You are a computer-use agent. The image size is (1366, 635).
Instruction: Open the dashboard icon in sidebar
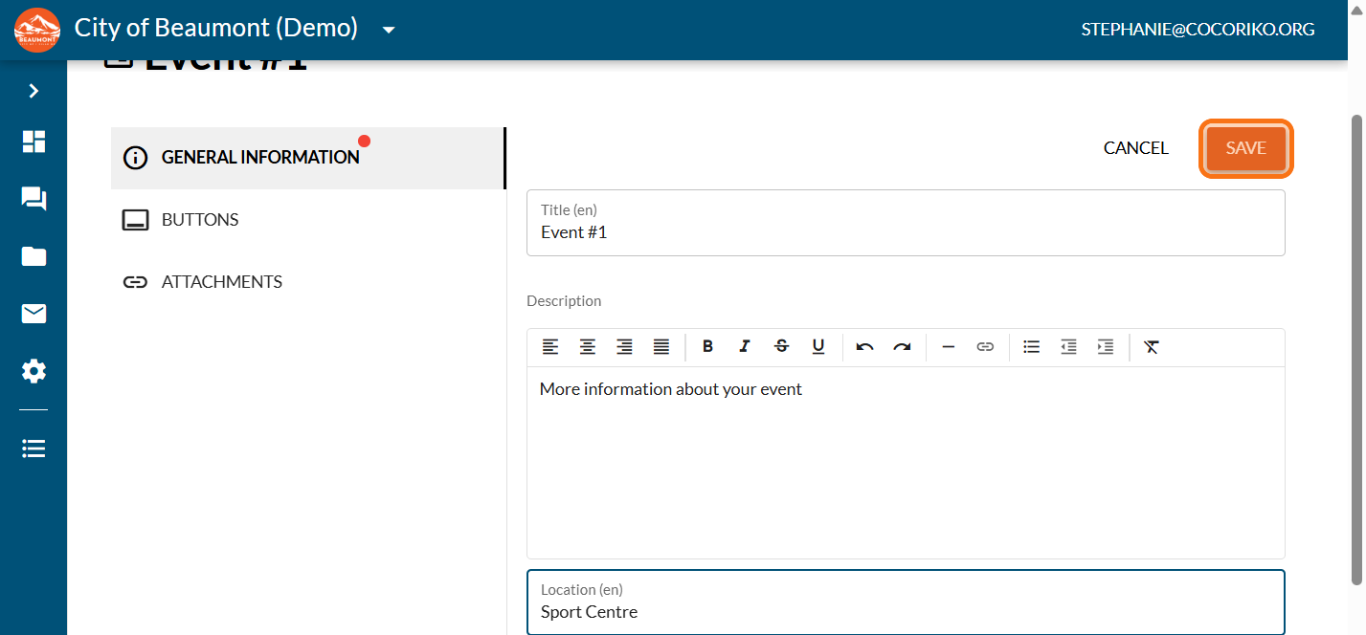[x=34, y=142]
